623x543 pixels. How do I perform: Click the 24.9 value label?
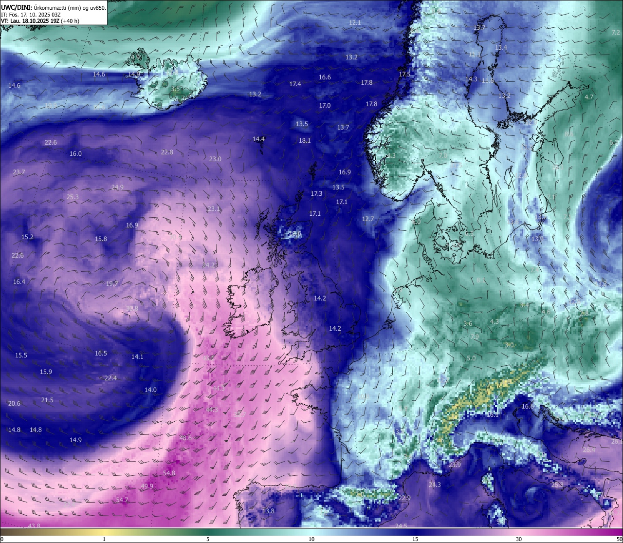[x=117, y=187]
